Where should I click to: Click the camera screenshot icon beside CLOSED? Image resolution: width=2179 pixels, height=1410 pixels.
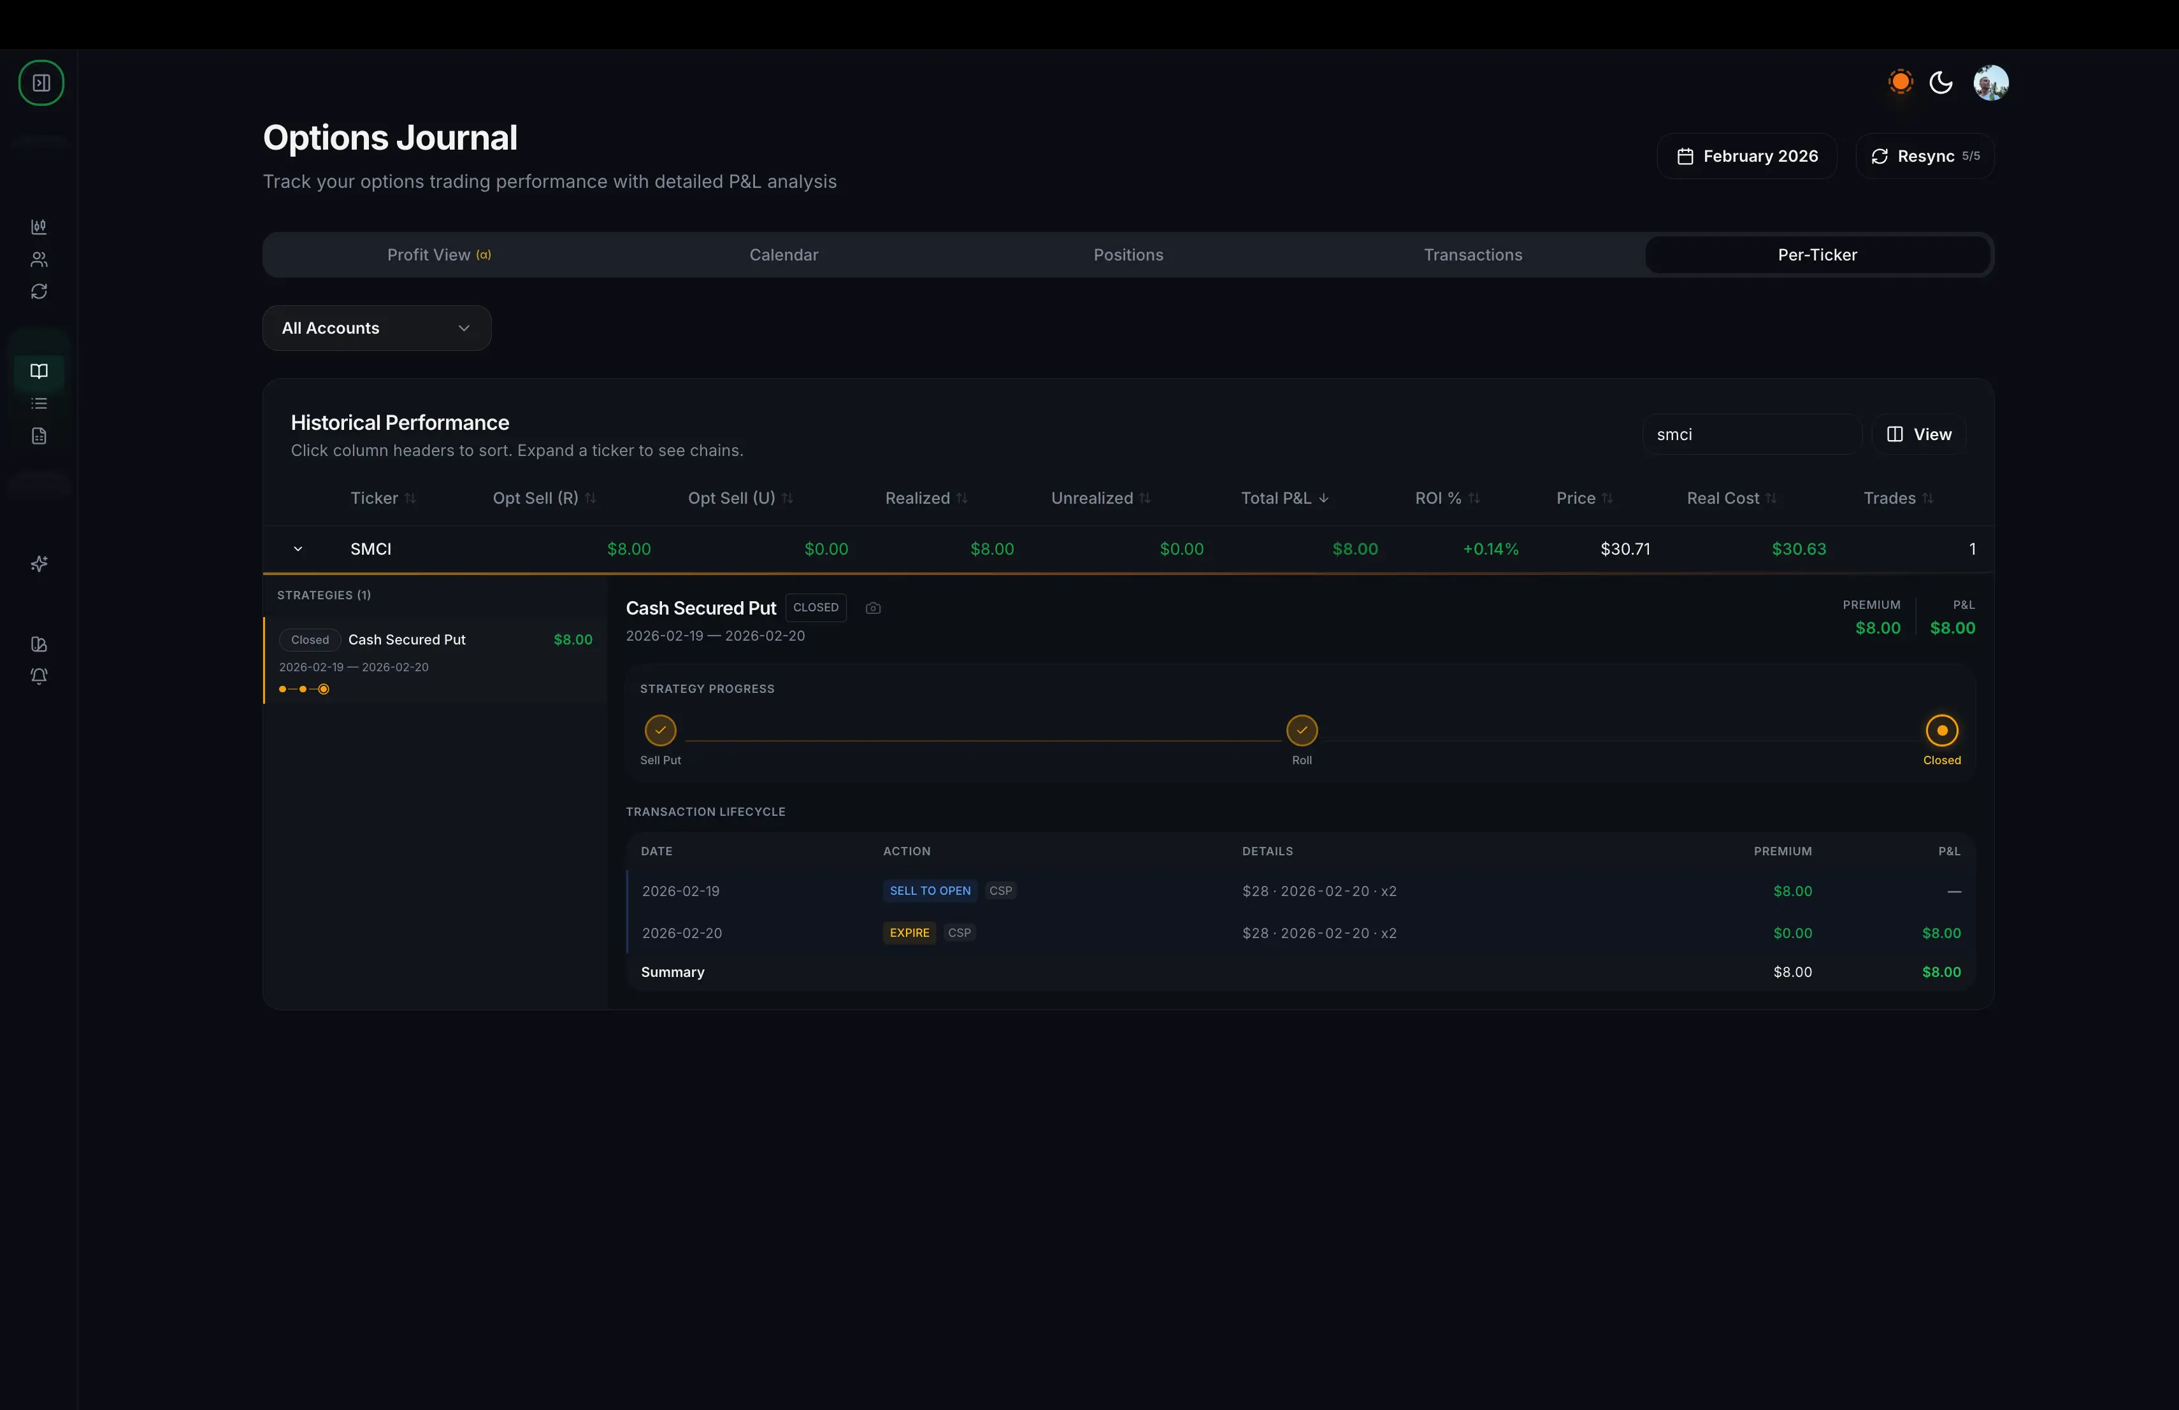(874, 608)
